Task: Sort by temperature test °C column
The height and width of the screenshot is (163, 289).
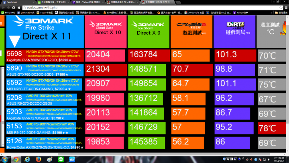Action: tap(271, 32)
